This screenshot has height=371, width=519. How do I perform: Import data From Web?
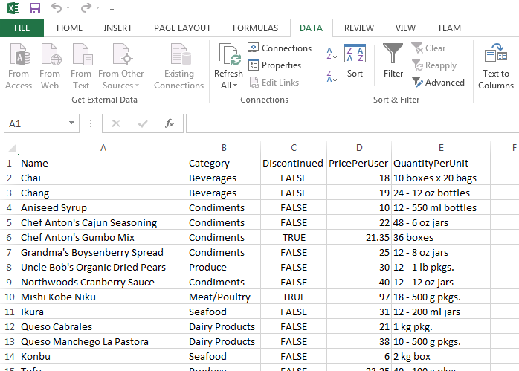coord(50,66)
